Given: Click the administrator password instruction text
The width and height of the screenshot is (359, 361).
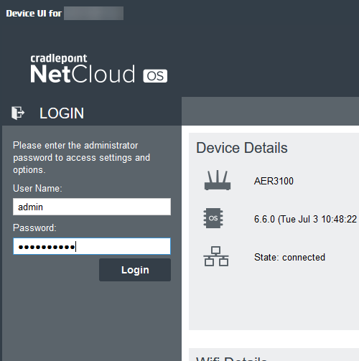Looking at the screenshot, I should coord(82,157).
